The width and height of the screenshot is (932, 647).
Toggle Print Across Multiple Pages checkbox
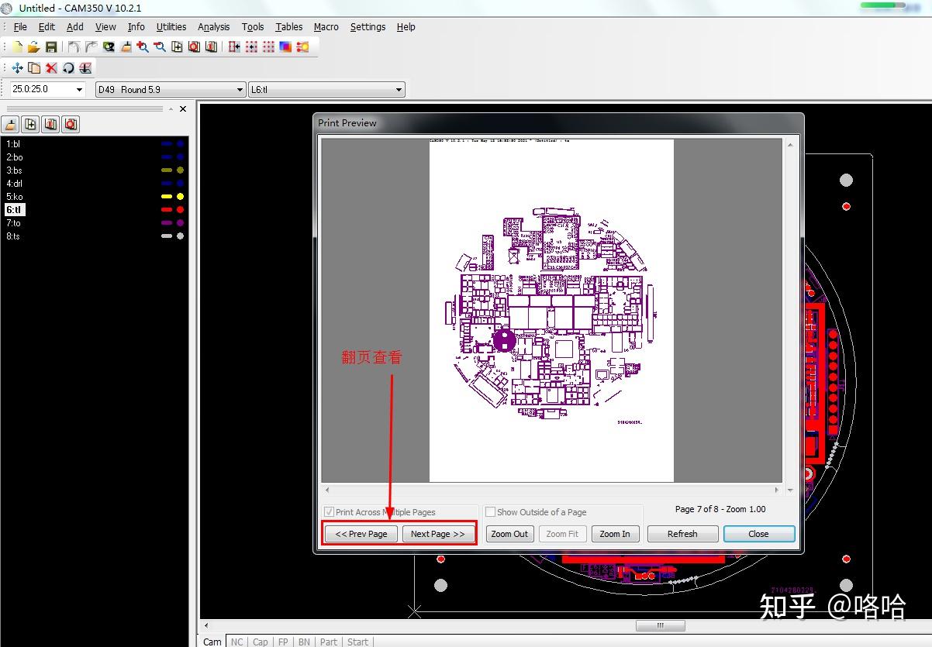pyautogui.click(x=329, y=512)
